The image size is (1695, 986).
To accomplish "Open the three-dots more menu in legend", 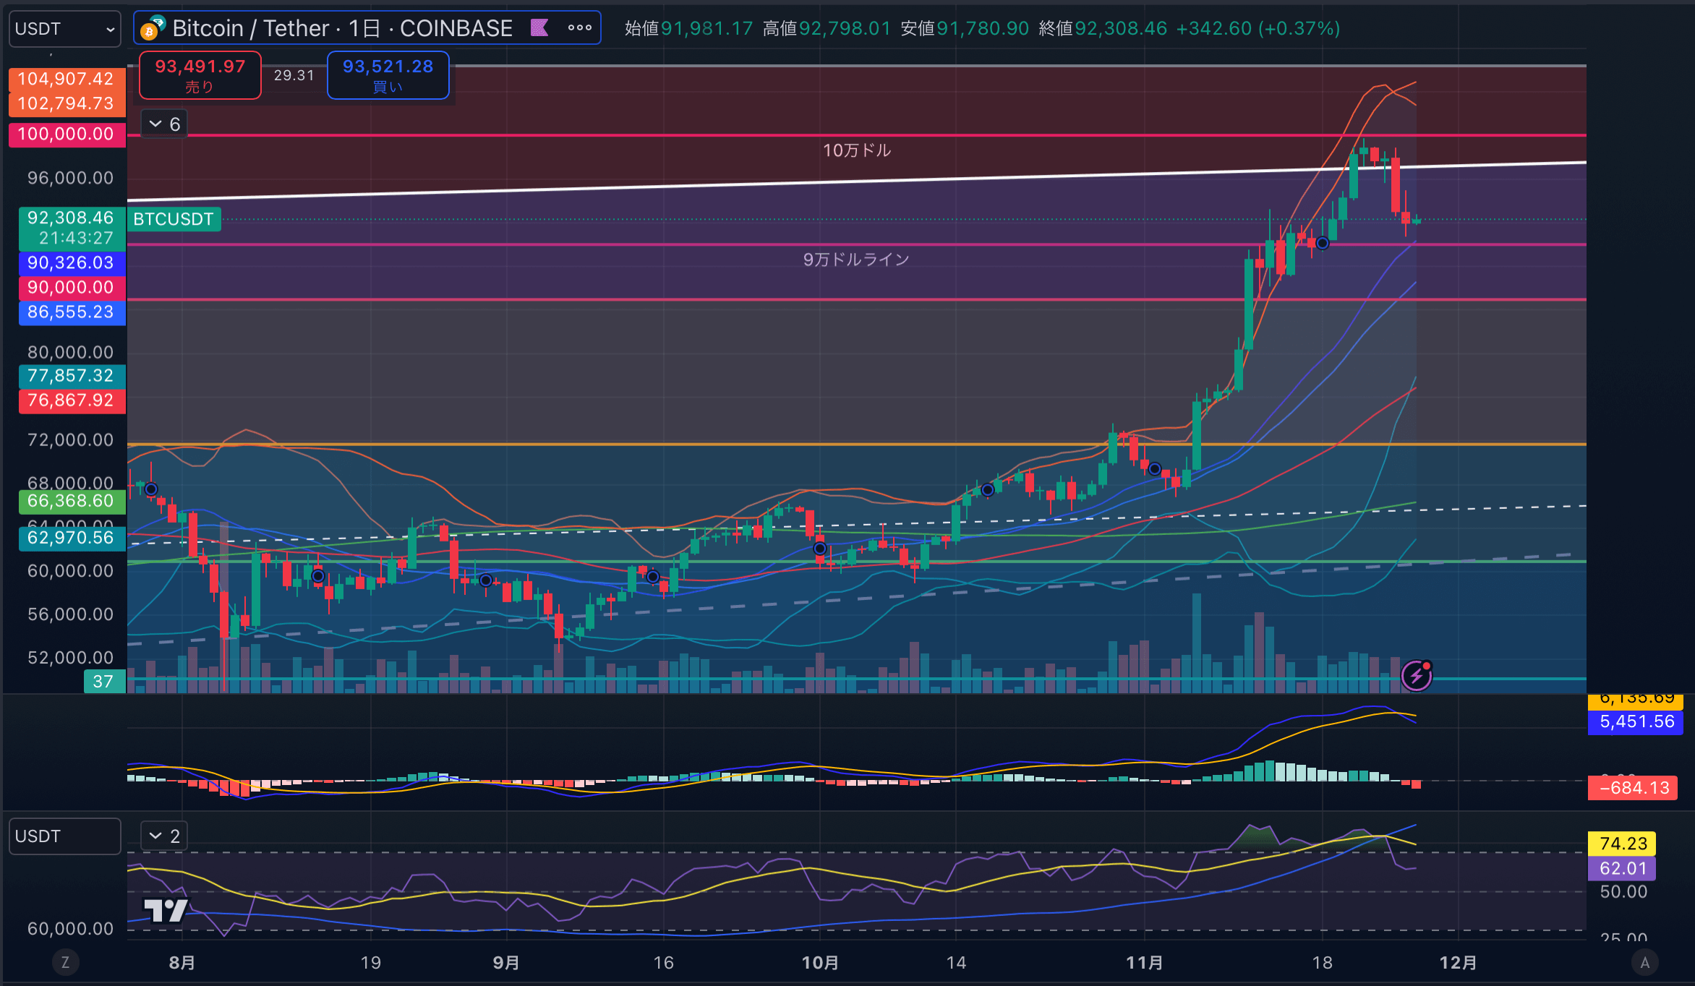I will [579, 28].
